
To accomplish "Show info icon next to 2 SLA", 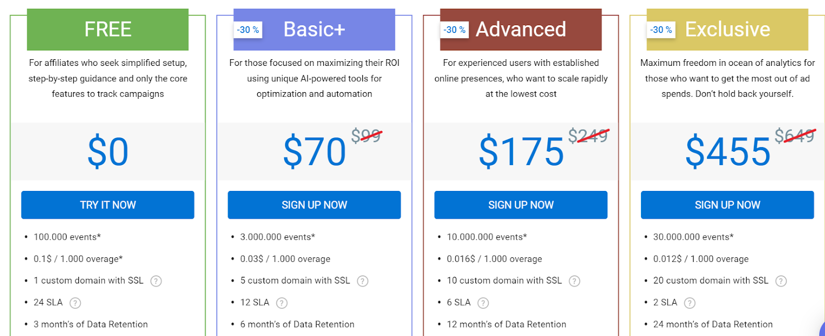I will coord(689,303).
